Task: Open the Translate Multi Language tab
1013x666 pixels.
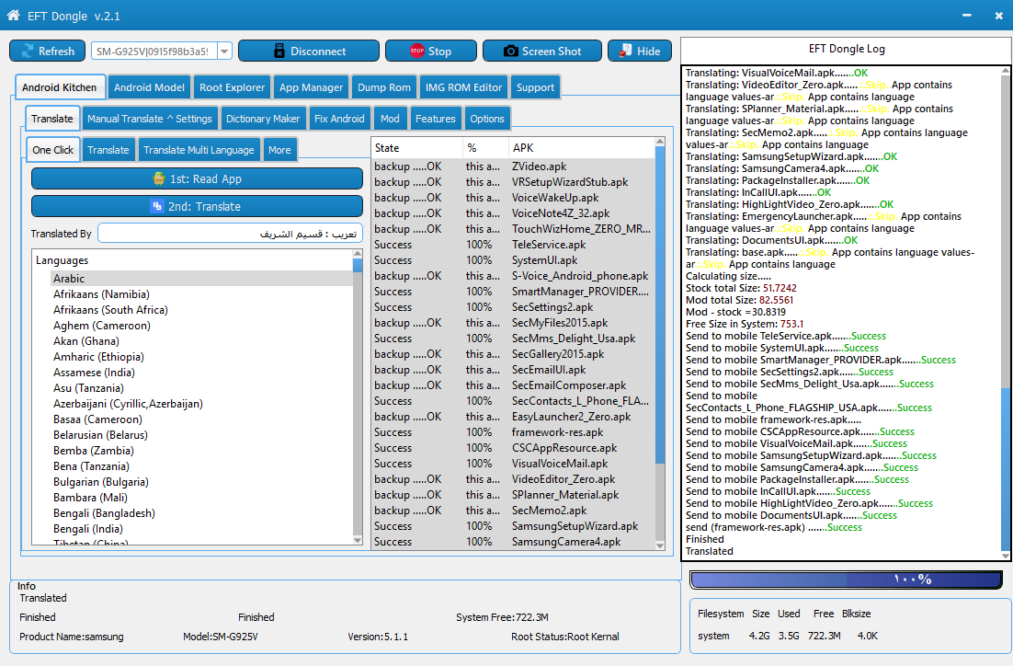Action: point(199,150)
